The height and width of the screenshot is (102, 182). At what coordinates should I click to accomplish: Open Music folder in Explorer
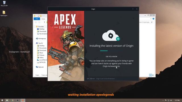point(40,53)
